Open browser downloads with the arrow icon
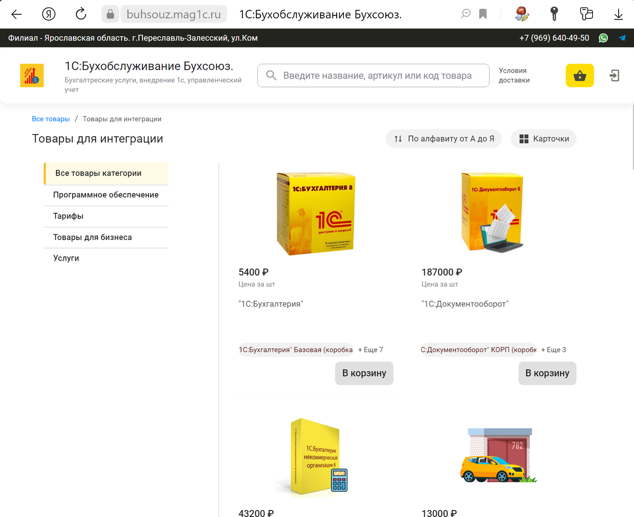This screenshot has width=634, height=517. (x=619, y=14)
